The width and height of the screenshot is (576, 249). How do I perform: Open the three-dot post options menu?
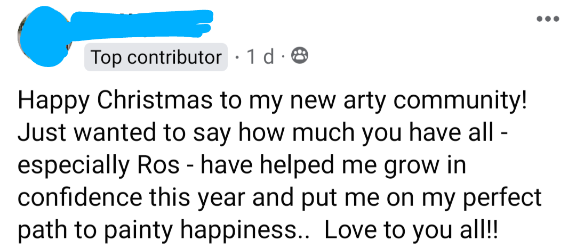548,20
